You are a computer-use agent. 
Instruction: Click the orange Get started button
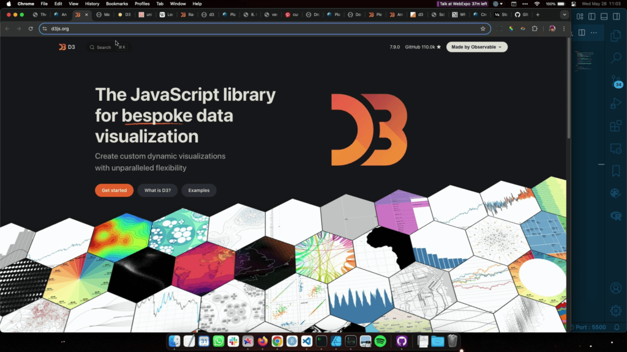(x=114, y=191)
